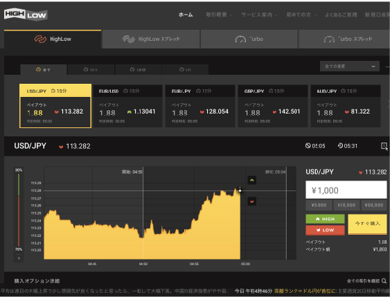390x297 pixels.
Task: Click the ペイアウト額 ¥1,880 value
Action: click(x=380, y=249)
